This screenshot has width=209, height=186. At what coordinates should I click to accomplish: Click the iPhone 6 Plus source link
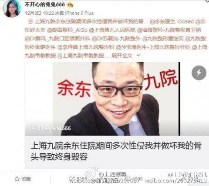(x=79, y=13)
